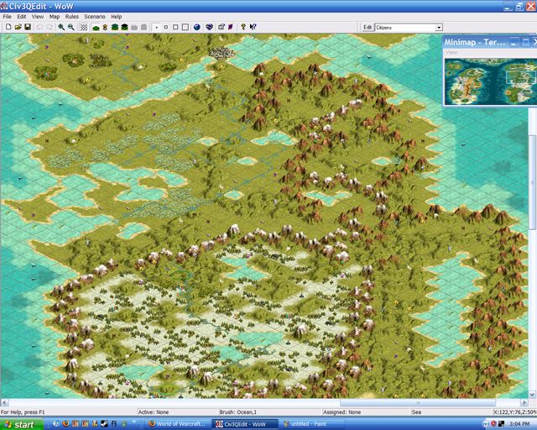This screenshot has height=430, width=537.
Task: Open the File menu
Action: coord(7,17)
